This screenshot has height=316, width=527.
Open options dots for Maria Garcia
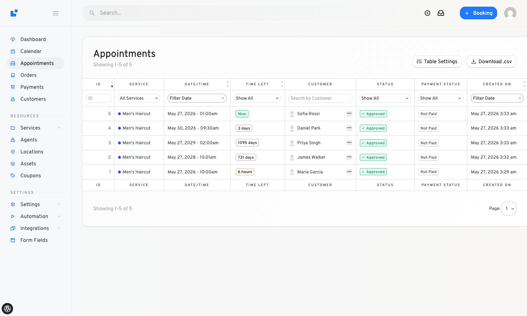click(x=349, y=172)
